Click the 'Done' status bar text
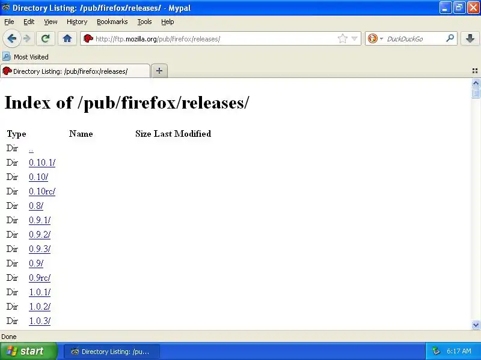 click(x=9, y=337)
